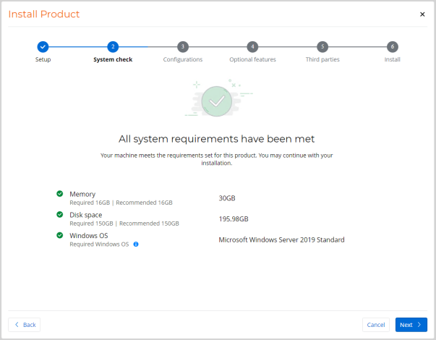Image resolution: width=436 pixels, height=340 pixels.
Task: Jump to step 3 Configurations circle
Action: 183,46
